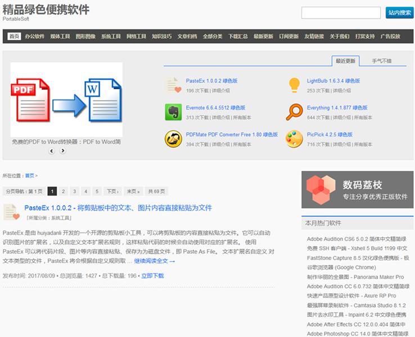Open PasteEx 1.0.0.2 绿色版 link

tap(212, 81)
